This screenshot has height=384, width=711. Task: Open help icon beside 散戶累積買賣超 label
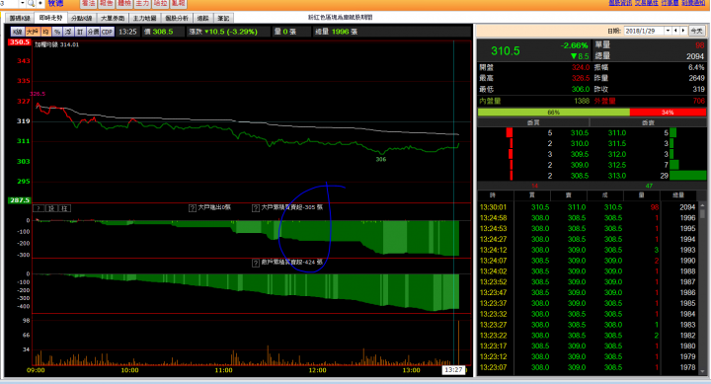pyautogui.click(x=256, y=263)
